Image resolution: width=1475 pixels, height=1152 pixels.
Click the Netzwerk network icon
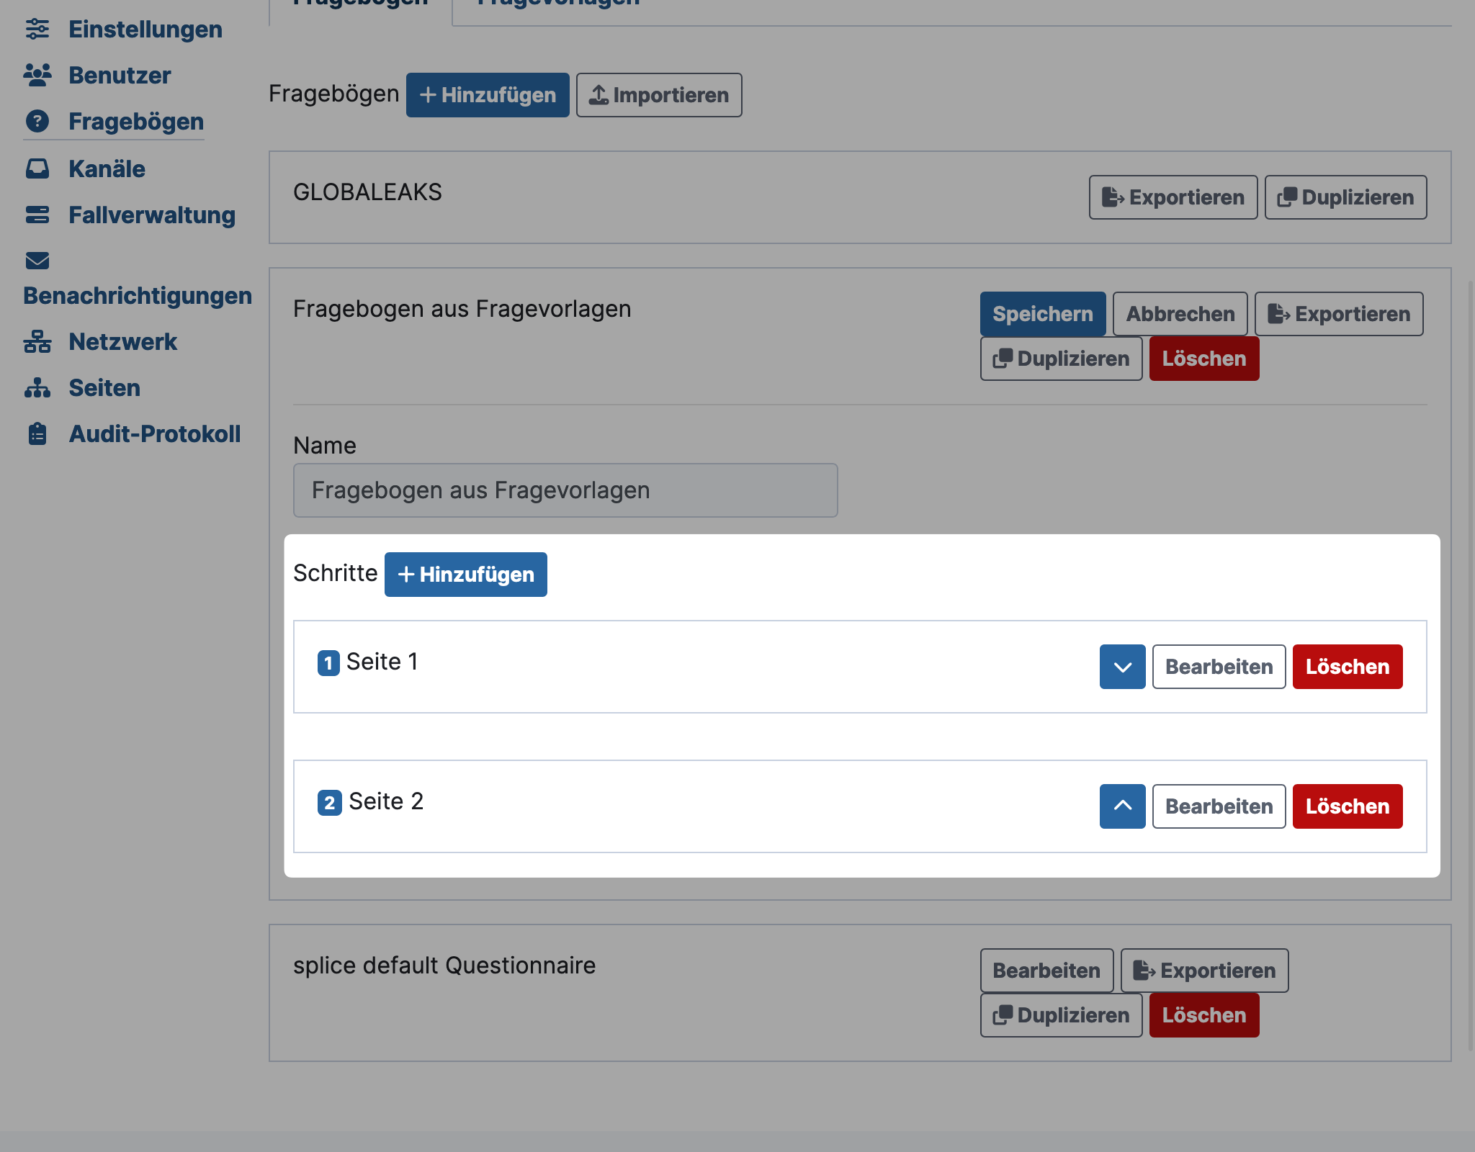pos(37,342)
